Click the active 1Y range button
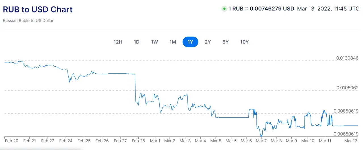The image size is (363, 150). click(190, 42)
